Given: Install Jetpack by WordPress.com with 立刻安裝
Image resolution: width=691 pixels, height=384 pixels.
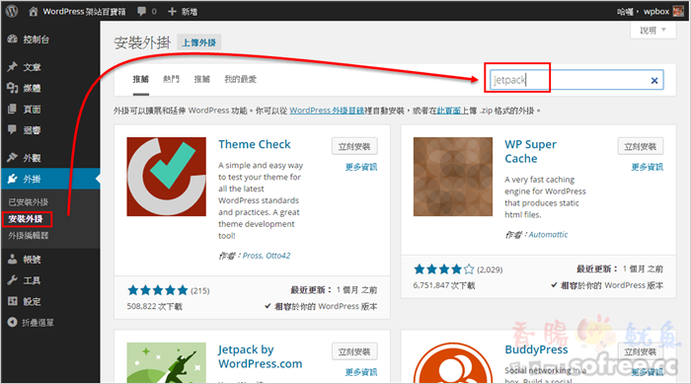Looking at the screenshot, I should pos(354,351).
